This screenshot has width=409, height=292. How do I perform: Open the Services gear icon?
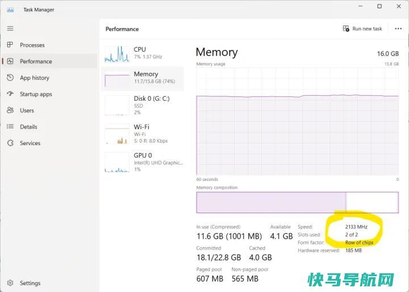10,143
